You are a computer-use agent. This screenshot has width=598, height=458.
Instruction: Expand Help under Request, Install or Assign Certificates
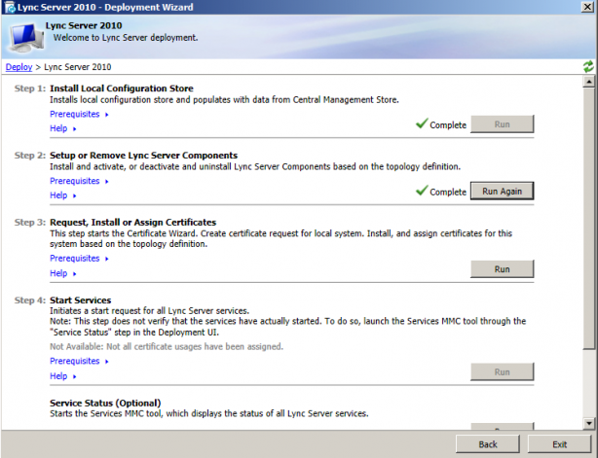[63, 273]
